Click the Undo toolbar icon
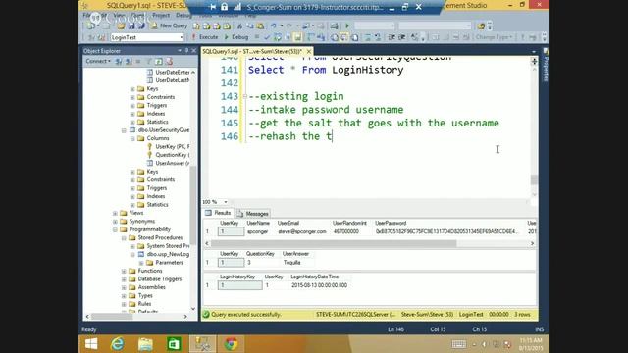Viewport: 628px width, 353px height. tap(274, 26)
